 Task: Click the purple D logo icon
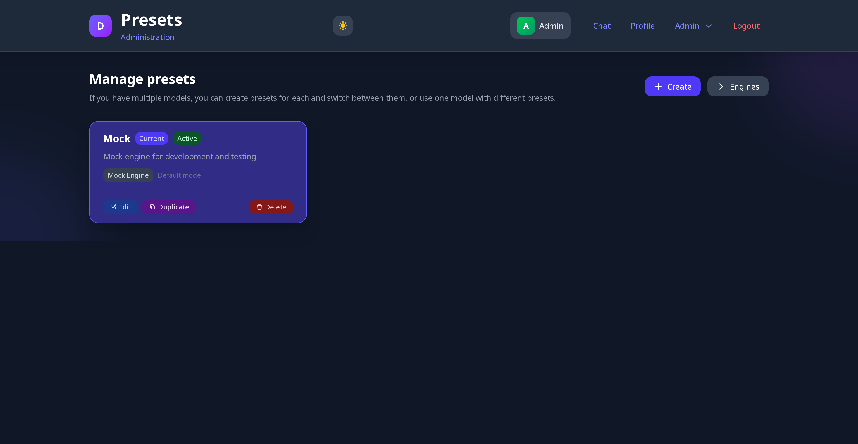tap(100, 26)
